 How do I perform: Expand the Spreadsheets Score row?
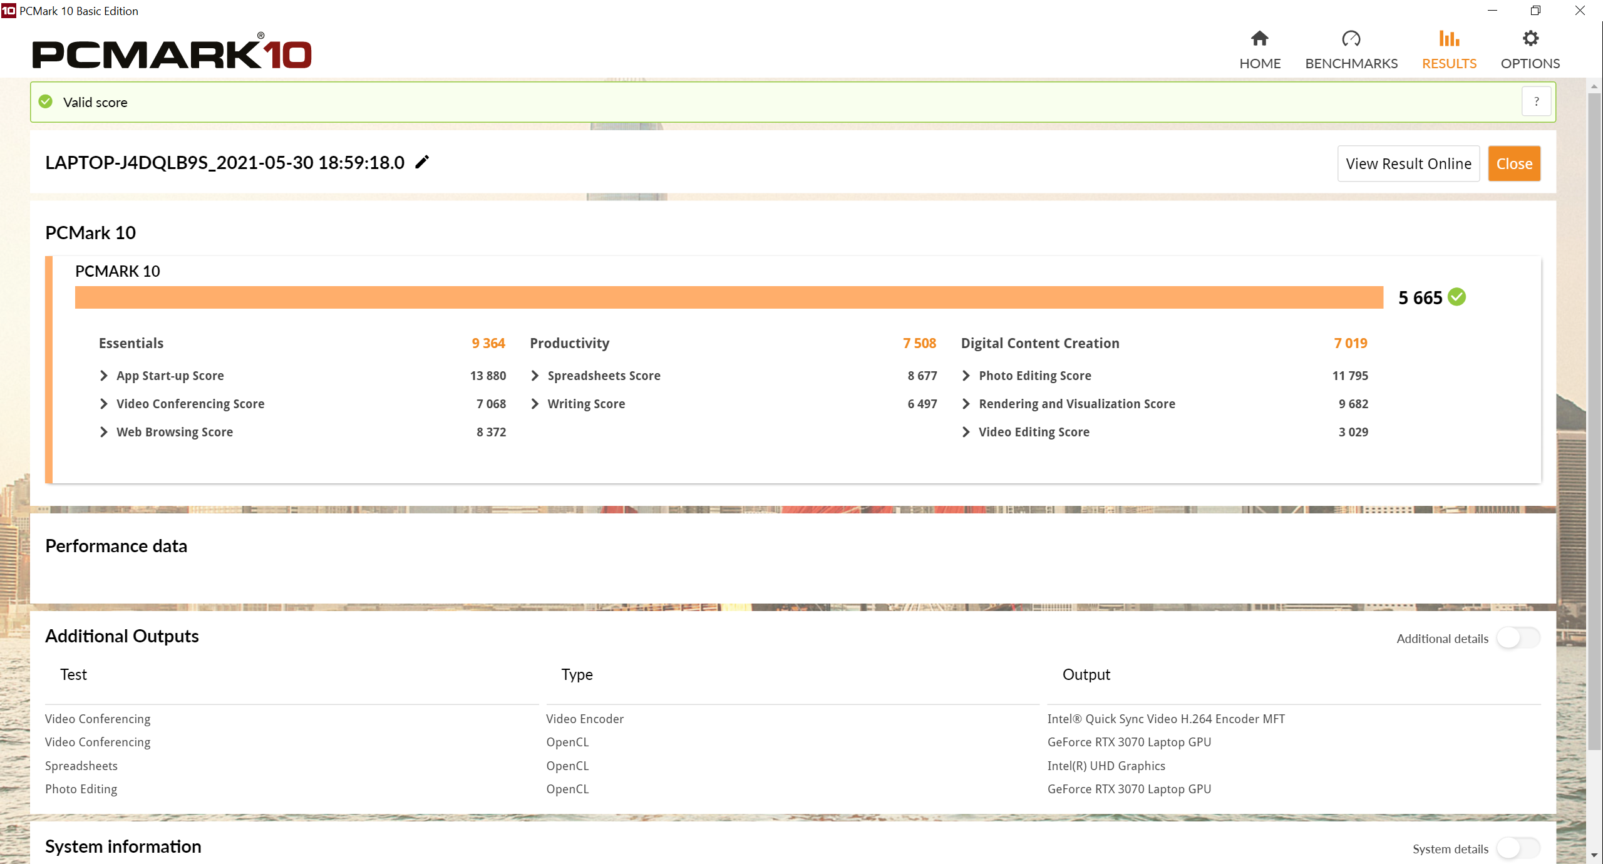point(535,376)
